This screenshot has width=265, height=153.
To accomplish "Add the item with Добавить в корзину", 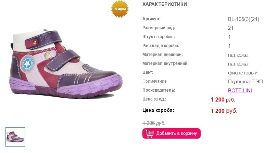I will coord(172,133).
